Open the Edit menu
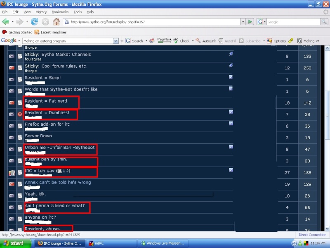 [15, 12]
